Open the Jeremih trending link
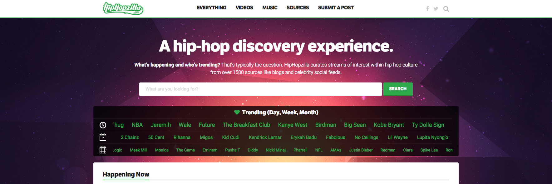 pyautogui.click(x=160, y=125)
